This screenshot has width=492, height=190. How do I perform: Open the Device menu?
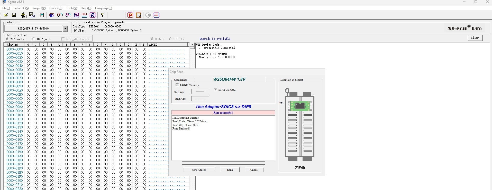[x=56, y=8]
